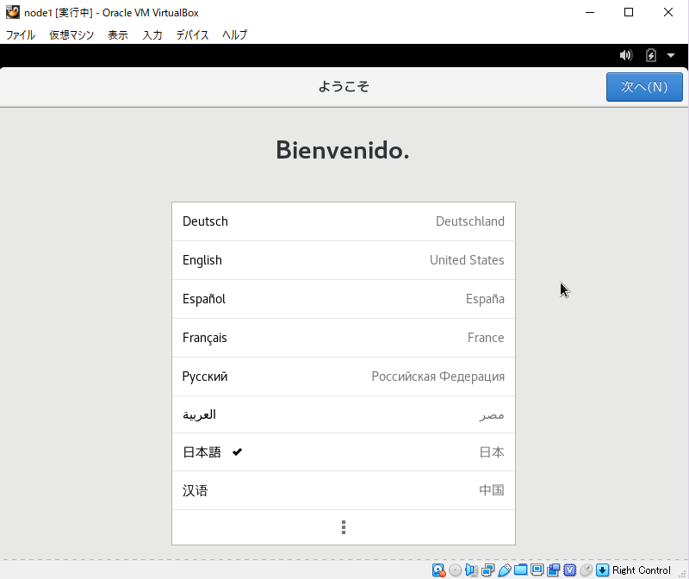This screenshot has height=579, width=689.
Task: Click the VirtualBox window app icon
Action: point(13,12)
